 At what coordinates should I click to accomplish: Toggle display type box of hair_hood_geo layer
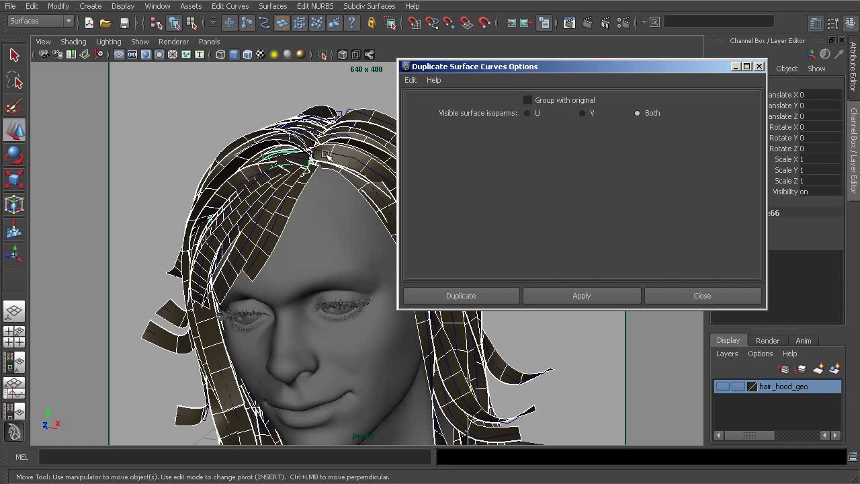point(738,387)
